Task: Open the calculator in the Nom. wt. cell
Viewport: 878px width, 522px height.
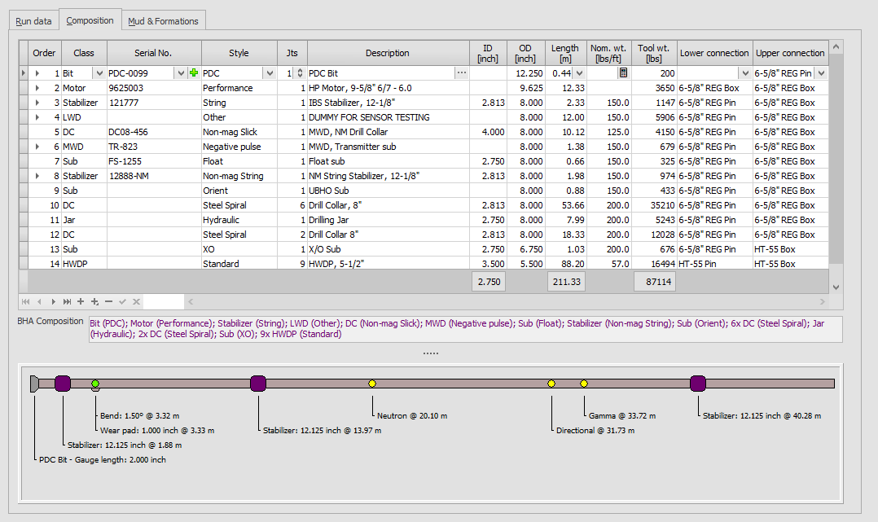Action: pos(623,73)
